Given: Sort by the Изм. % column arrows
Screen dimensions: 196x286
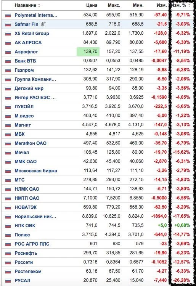Looking at the screenshot, I should [x=190, y=5].
